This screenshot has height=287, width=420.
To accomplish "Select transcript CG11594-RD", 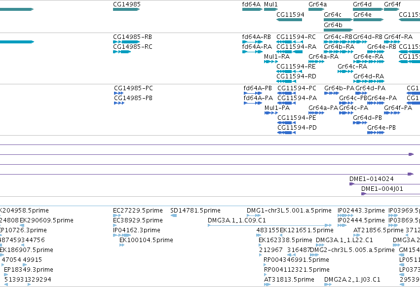I will (286, 81).
